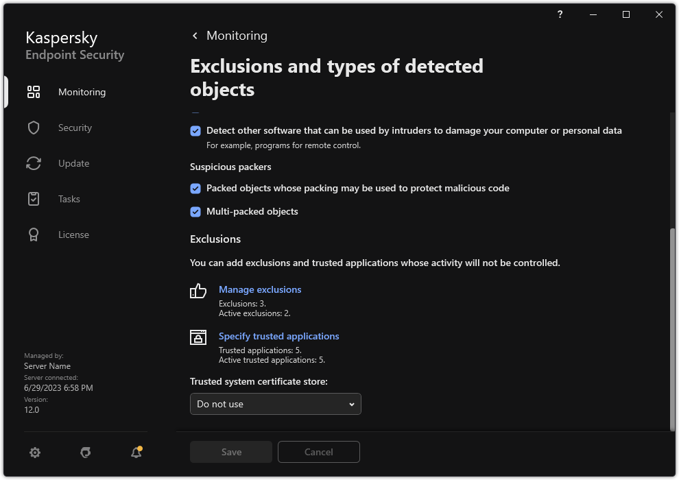
Task: Toggle the Multi-packed objects option
Action: [x=195, y=211]
